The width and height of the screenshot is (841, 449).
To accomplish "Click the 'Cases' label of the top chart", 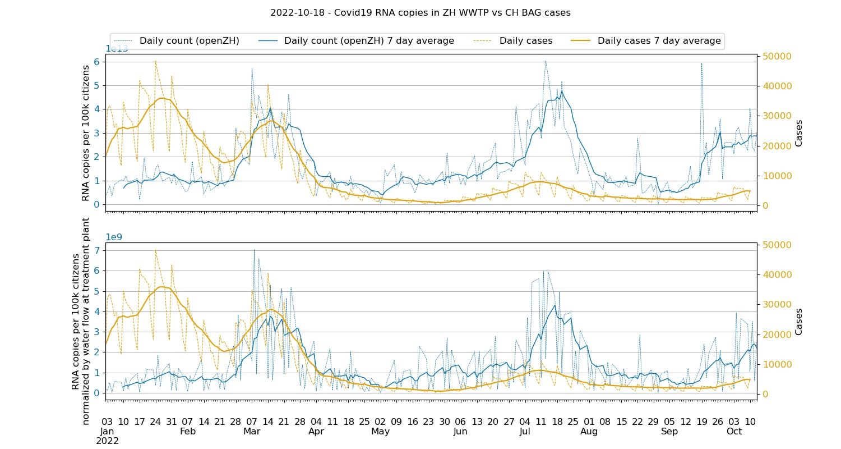I will pyautogui.click(x=799, y=133).
